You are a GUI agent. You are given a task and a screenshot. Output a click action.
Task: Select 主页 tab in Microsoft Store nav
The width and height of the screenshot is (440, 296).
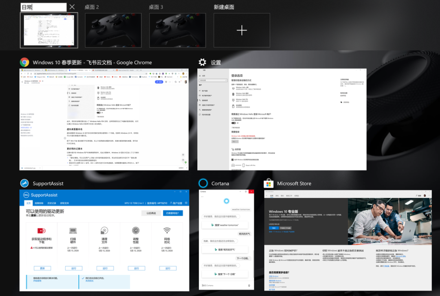271,195
